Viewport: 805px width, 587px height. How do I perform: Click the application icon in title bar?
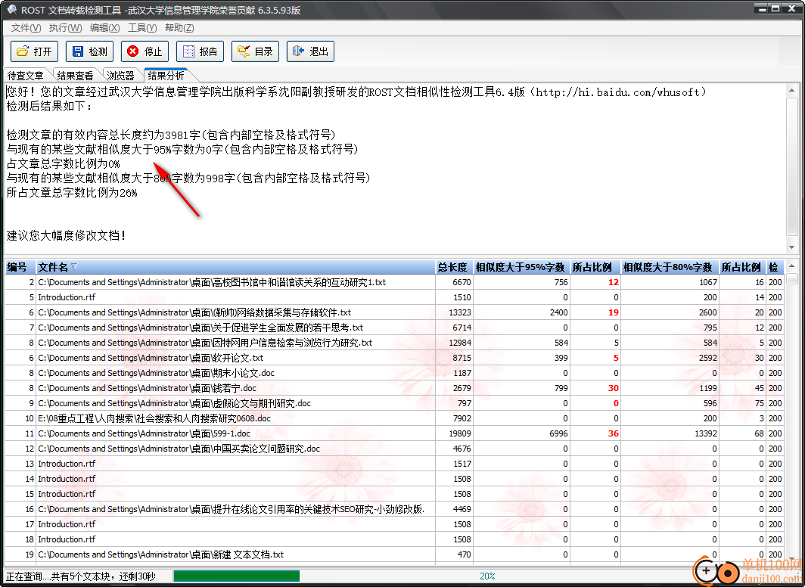[11, 10]
